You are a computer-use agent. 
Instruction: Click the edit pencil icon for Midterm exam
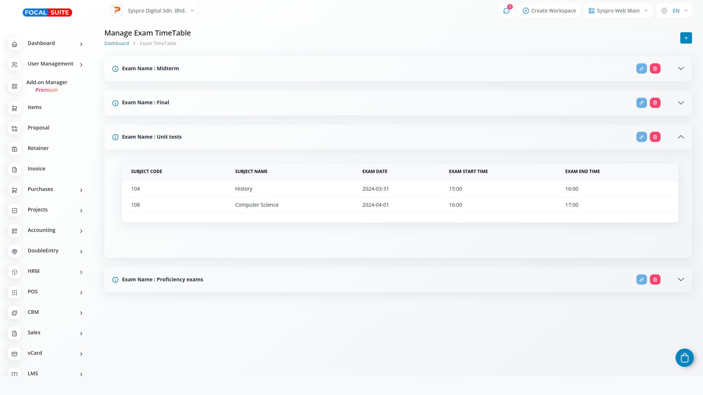641,68
